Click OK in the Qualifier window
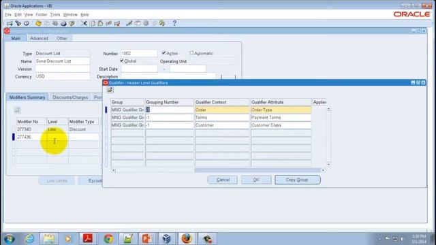This screenshot has width=436, height=245. 256,180
